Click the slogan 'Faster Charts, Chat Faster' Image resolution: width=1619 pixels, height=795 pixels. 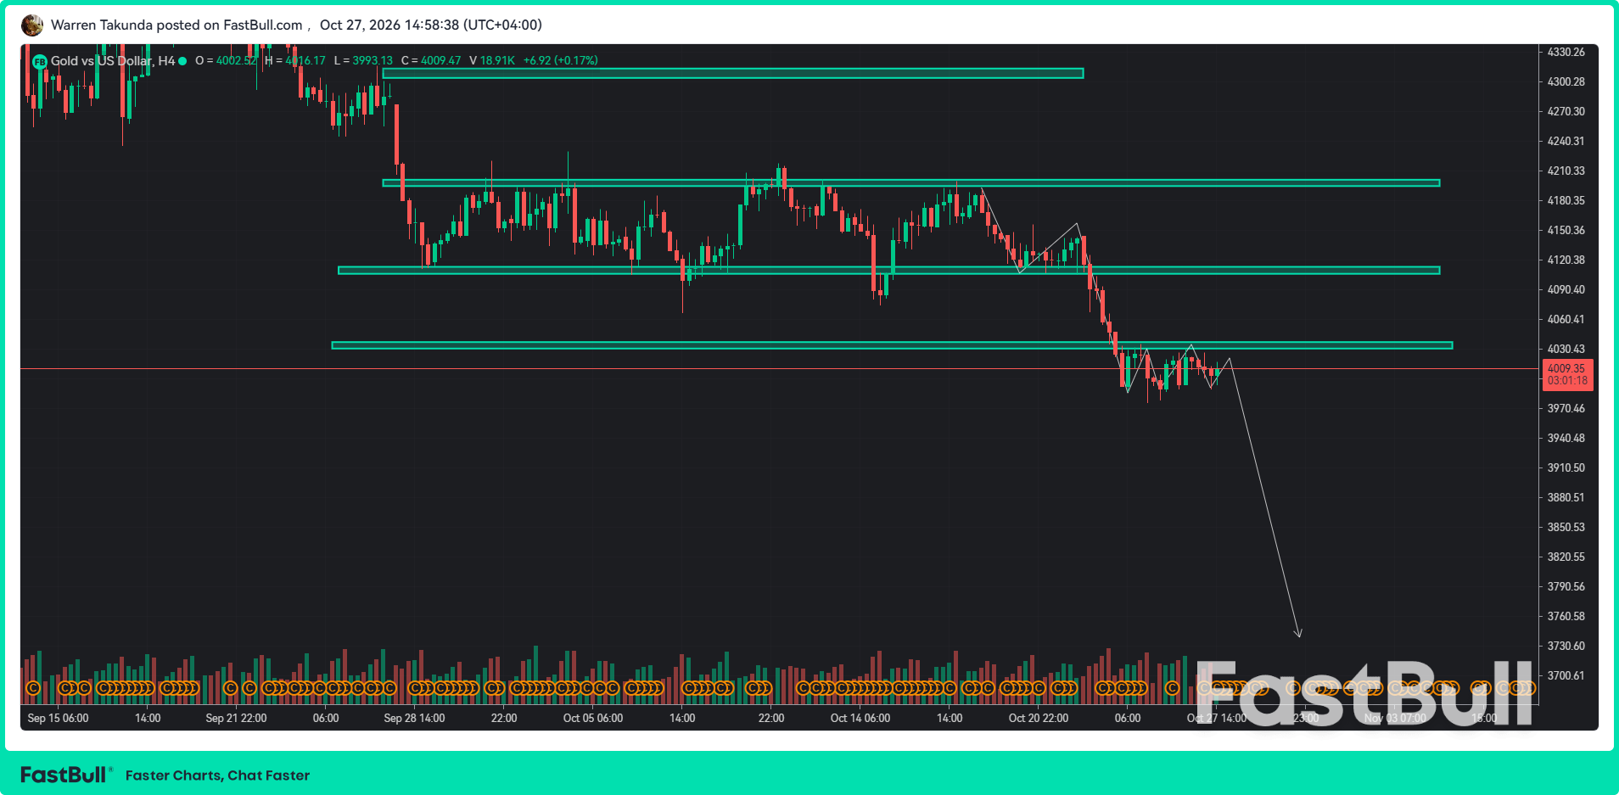(218, 775)
